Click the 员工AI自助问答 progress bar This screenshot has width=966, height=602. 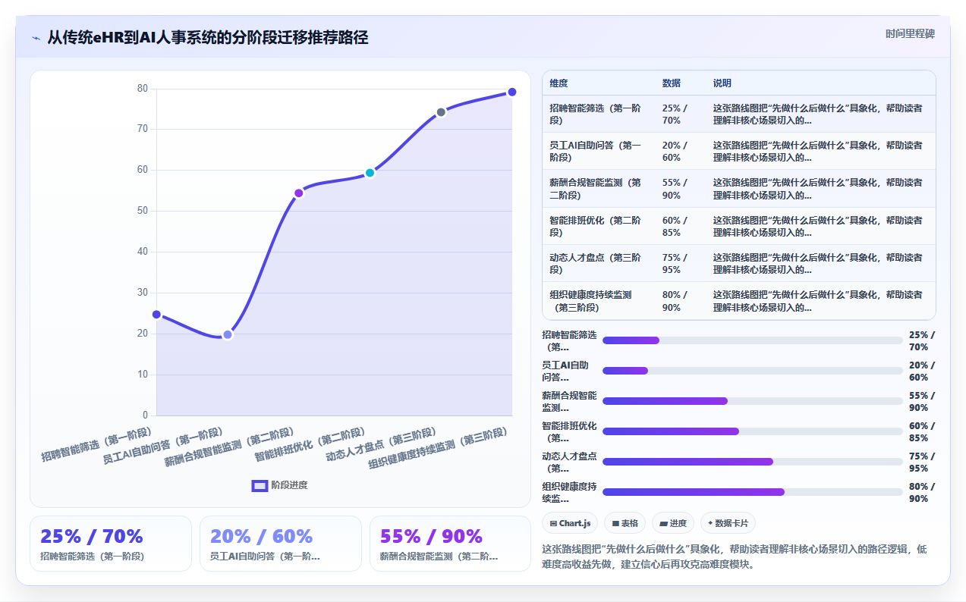[x=753, y=371]
